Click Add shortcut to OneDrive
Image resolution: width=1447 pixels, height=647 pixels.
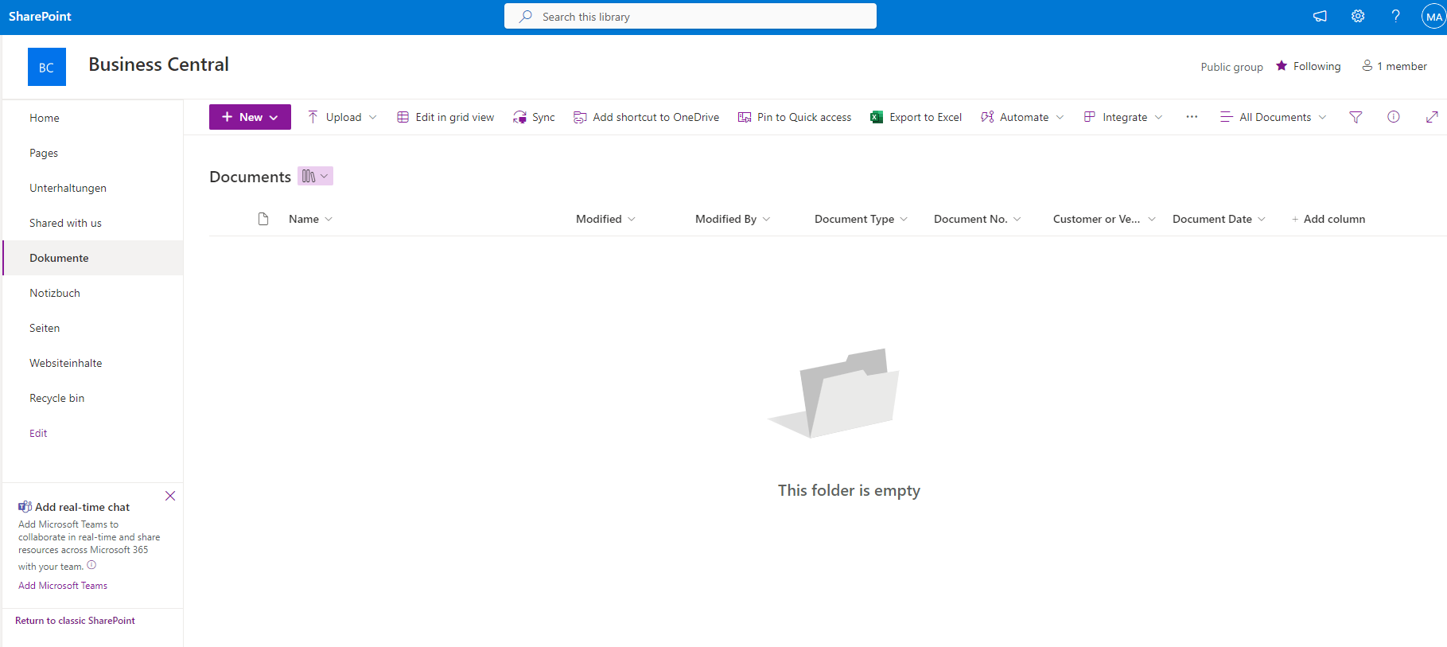646,117
